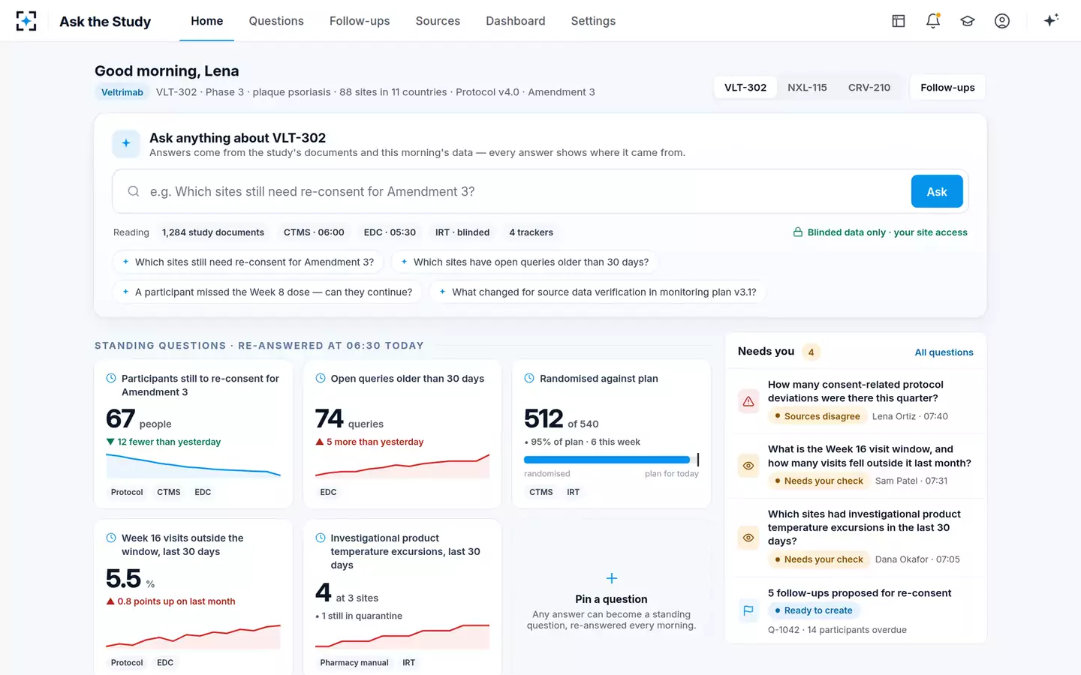
Task: Click the Sources disagree status label
Action: (817, 417)
